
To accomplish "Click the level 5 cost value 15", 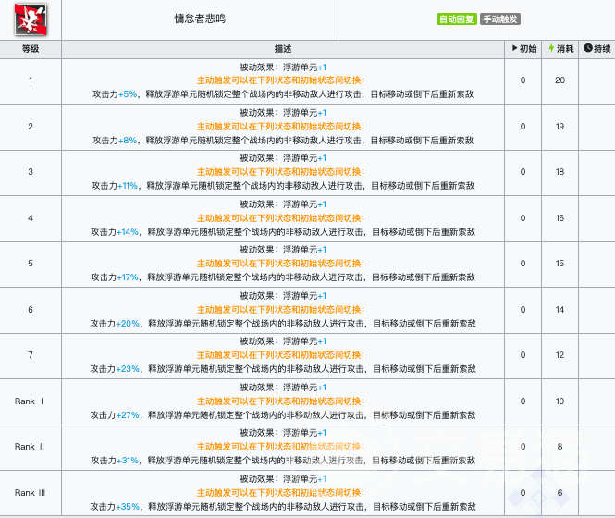I will pos(560,264).
